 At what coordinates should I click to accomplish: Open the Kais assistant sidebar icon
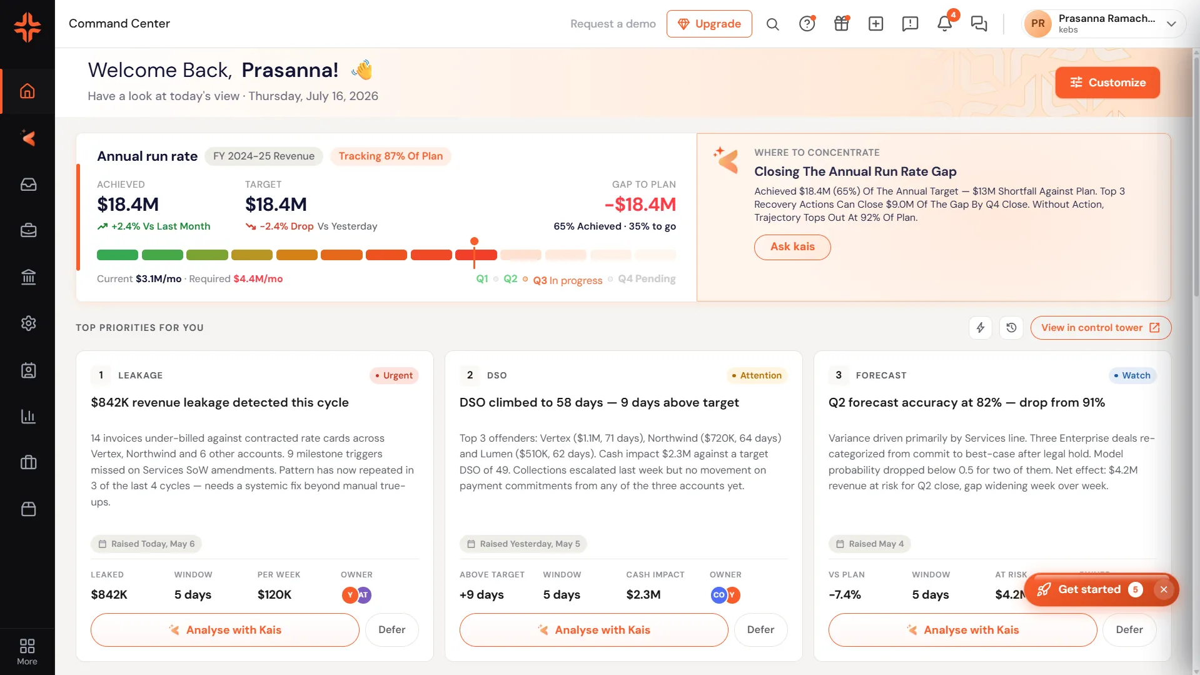(x=28, y=138)
